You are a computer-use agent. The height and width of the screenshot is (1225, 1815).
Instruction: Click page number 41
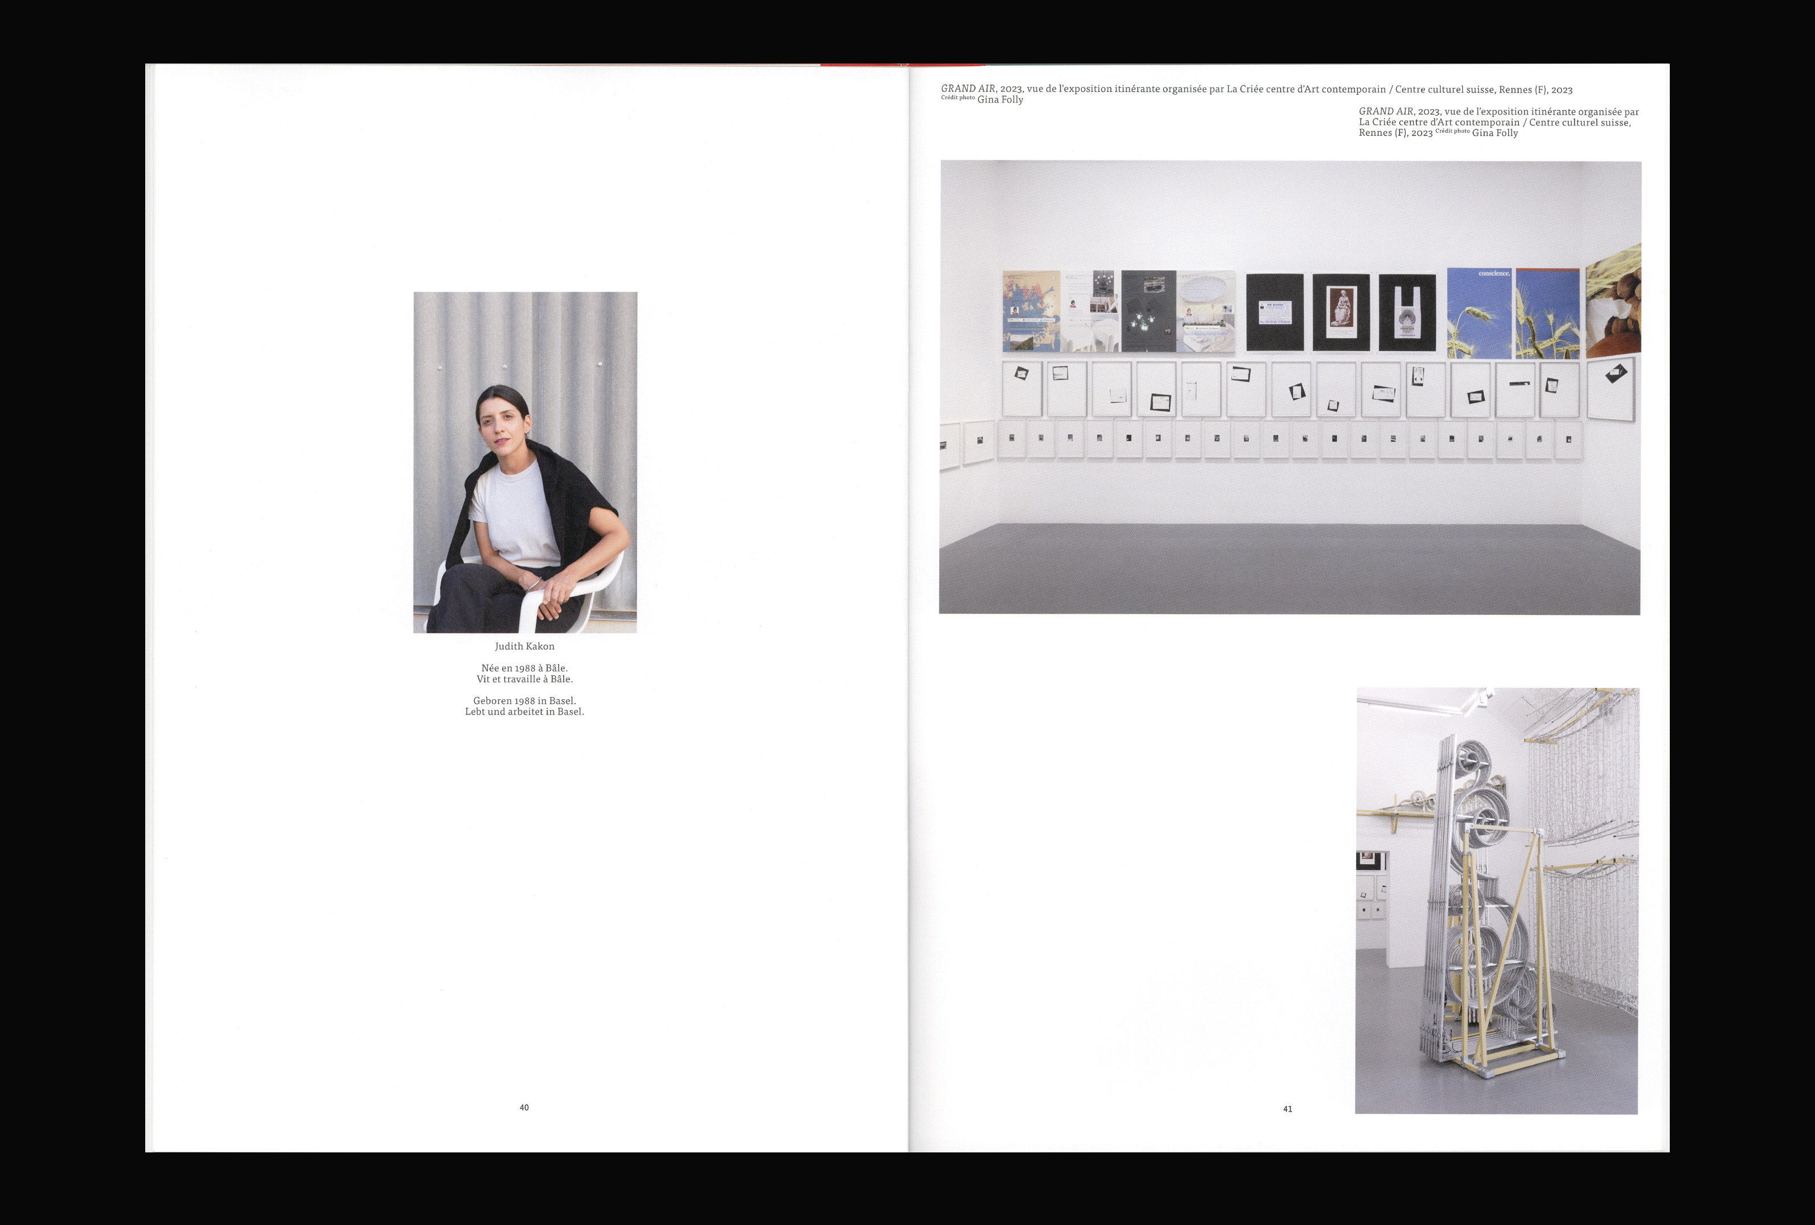coord(1288,1109)
